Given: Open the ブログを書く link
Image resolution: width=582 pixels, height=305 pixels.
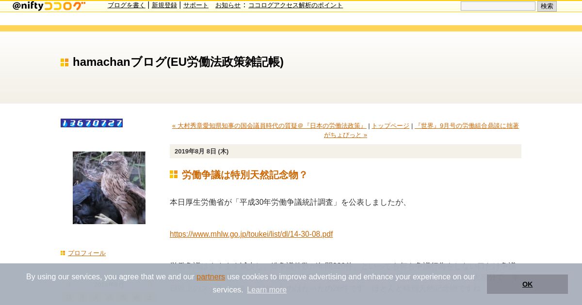Looking at the screenshot, I should point(127,5).
